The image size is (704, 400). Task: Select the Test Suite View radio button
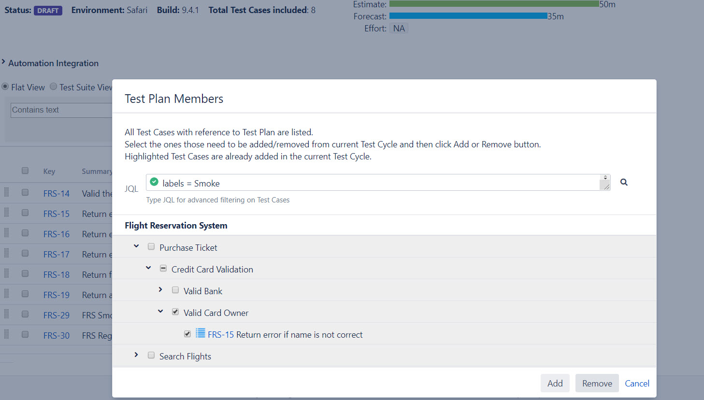[54, 86]
